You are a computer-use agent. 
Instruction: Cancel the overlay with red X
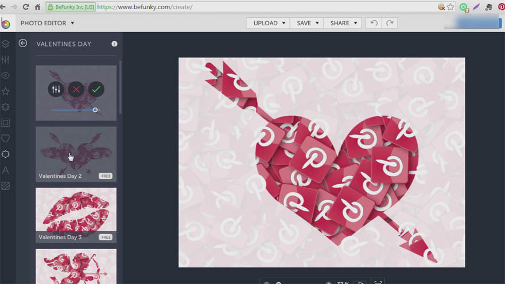pyautogui.click(x=76, y=89)
